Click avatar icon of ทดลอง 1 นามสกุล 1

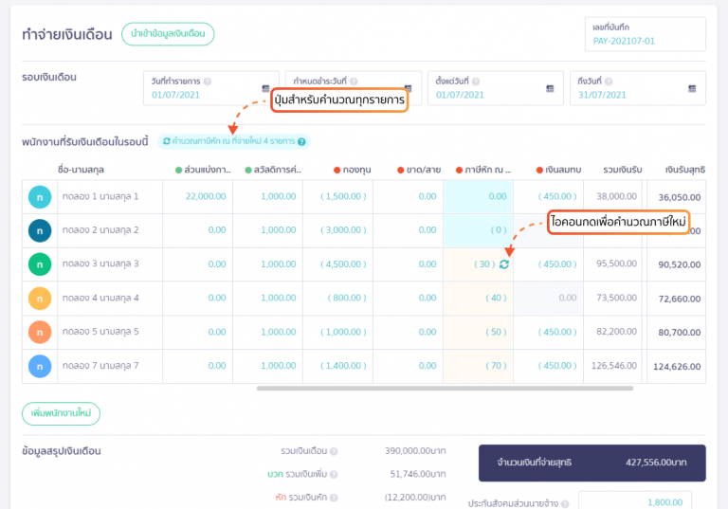pos(39,196)
